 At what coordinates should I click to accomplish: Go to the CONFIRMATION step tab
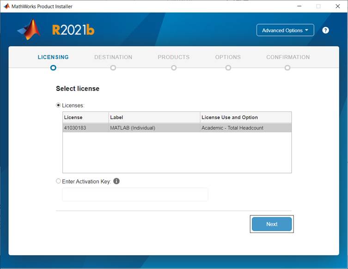[x=288, y=57]
